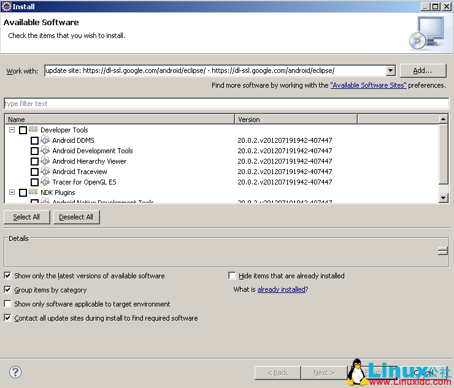Select the Android Hierarchy Viewer row label
The height and width of the screenshot is (388, 454).
(89, 161)
